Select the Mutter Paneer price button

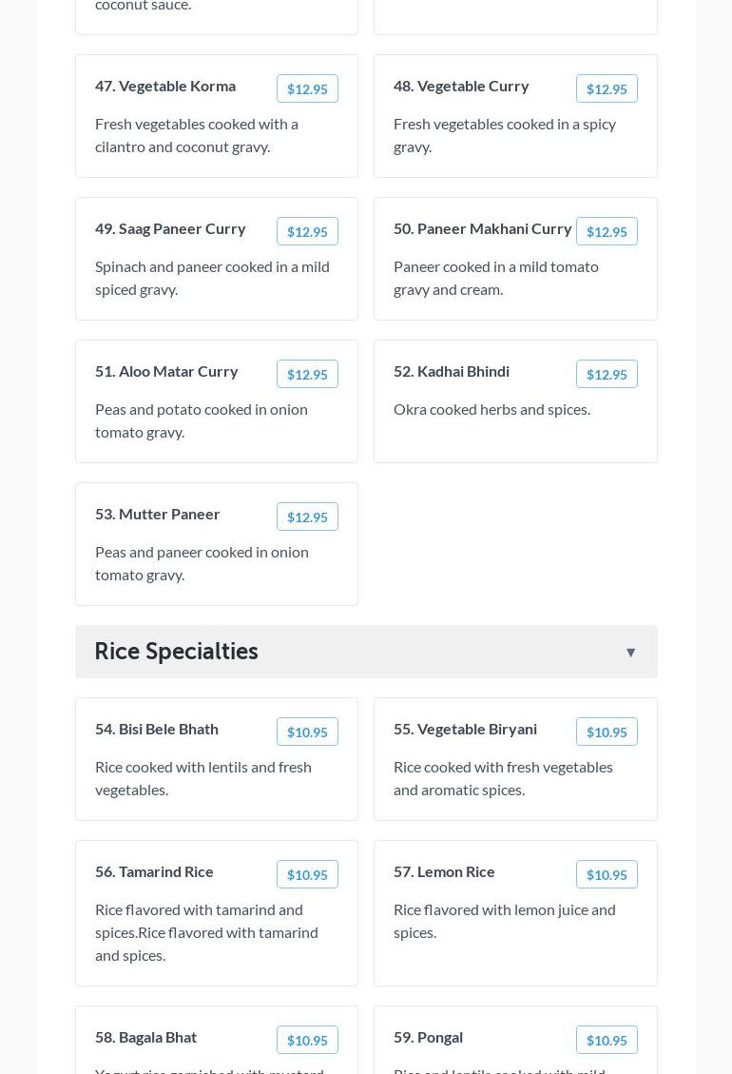point(307,517)
